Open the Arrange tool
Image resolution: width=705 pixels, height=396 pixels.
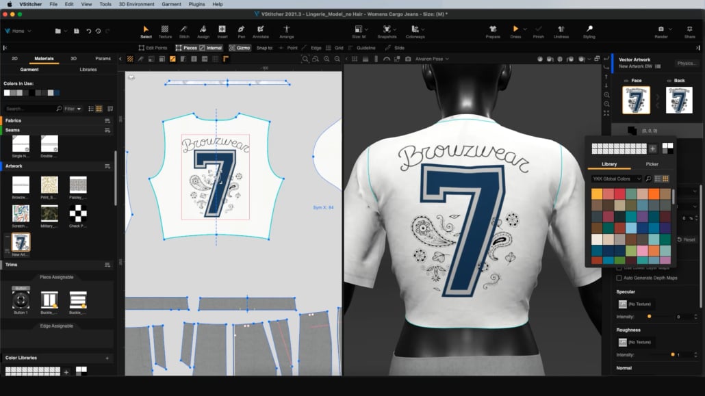point(286,31)
